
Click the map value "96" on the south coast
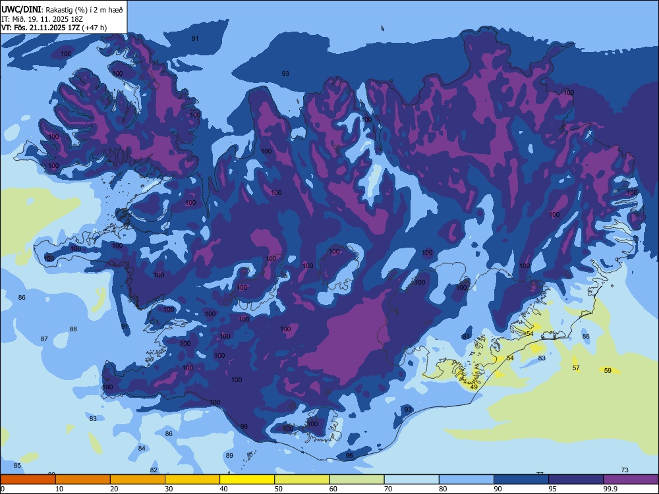pyautogui.click(x=349, y=455)
